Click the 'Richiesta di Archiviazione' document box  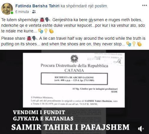[x=74, y=79]
